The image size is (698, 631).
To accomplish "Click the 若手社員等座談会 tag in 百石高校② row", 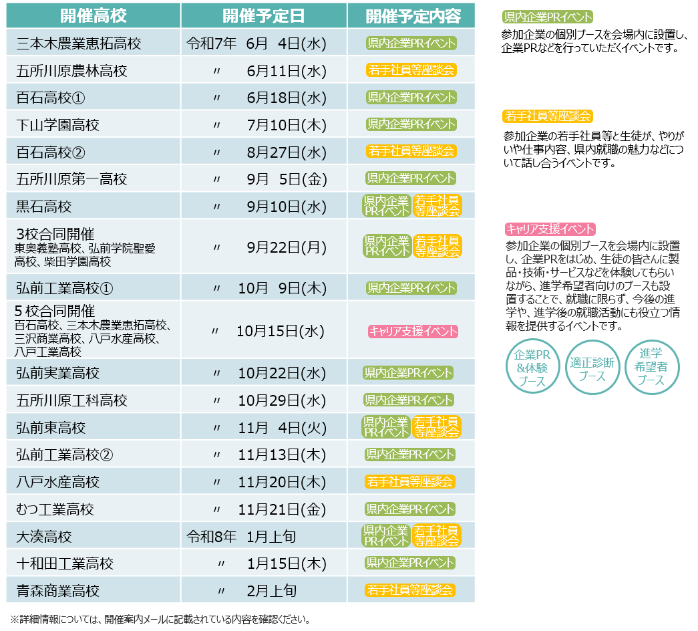I will click(411, 151).
